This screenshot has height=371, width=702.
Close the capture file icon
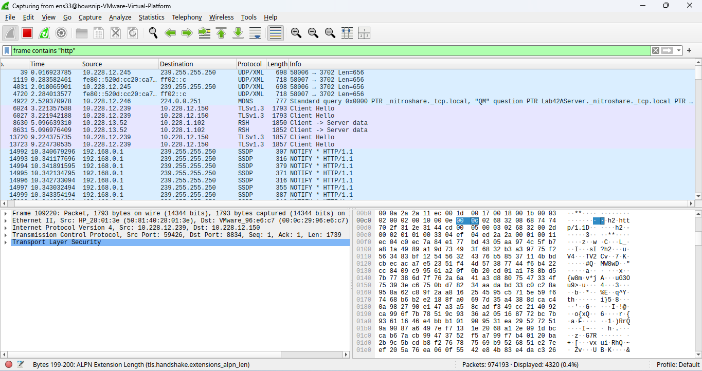click(116, 33)
